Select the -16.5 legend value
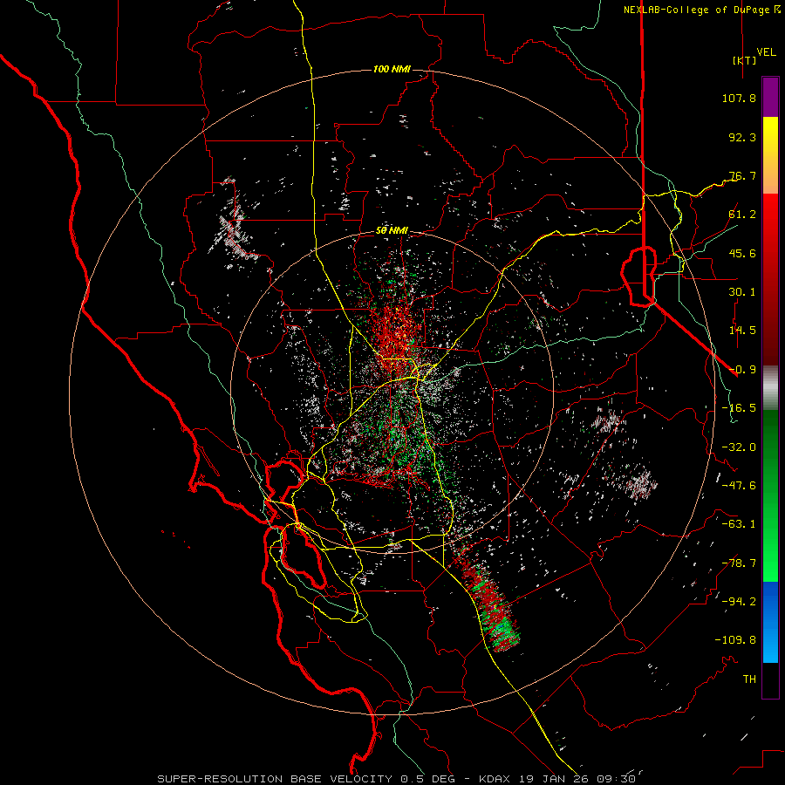785x785 pixels. pyautogui.click(x=739, y=408)
